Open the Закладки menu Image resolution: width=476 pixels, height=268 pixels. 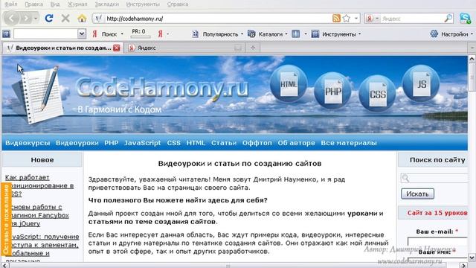click(x=106, y=4)
